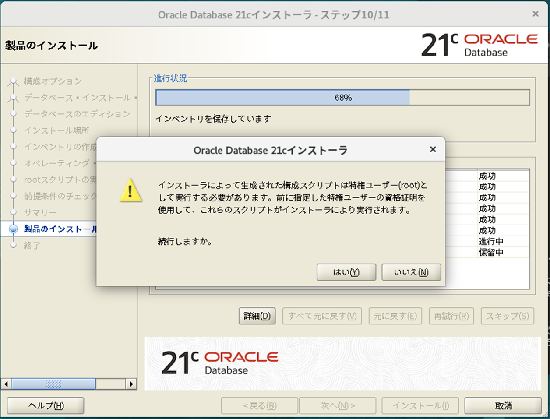Confirm with the はい(Y) button

pyautogui.click(x=346, y=272)
